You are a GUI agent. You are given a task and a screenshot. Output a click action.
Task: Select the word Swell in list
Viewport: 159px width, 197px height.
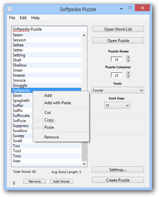[17, 141]
